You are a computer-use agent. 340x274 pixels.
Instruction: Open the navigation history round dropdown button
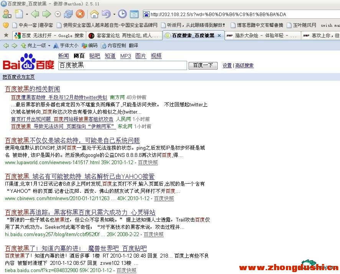57,14
